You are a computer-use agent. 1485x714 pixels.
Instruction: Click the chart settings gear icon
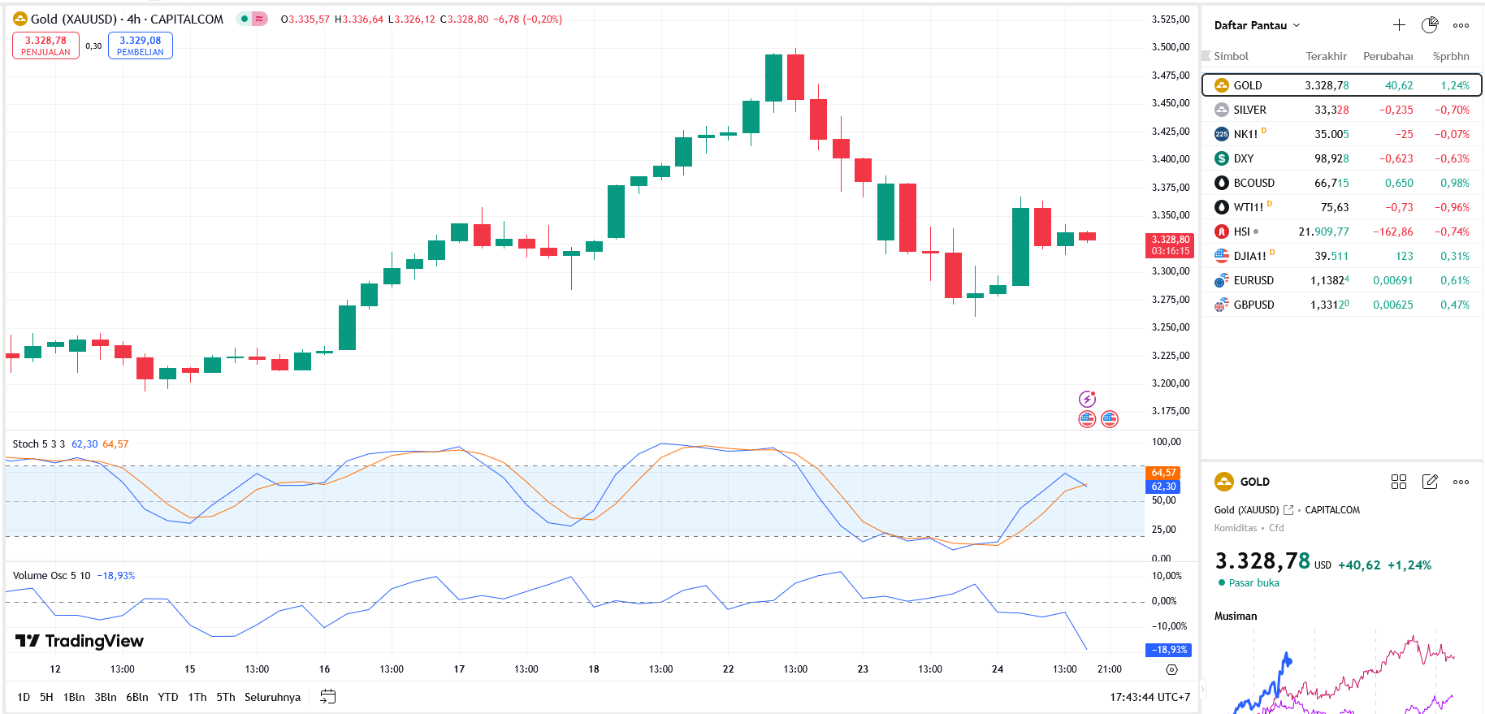(1171, 669)
